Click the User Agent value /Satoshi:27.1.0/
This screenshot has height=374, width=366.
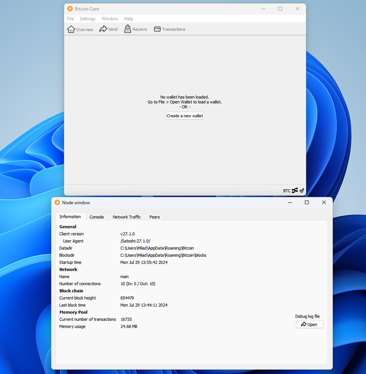135,241
